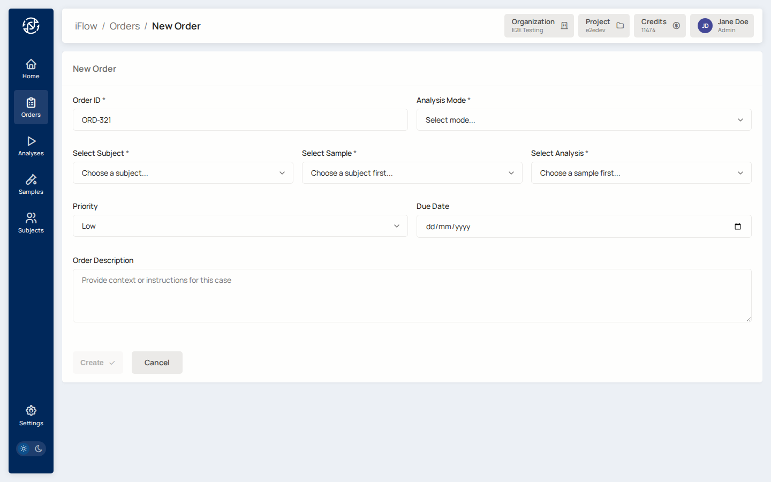The image size is (771, 482).
Task: Expand the Priority dropdown
Action: pyautogui.click(x=240, y=226)
